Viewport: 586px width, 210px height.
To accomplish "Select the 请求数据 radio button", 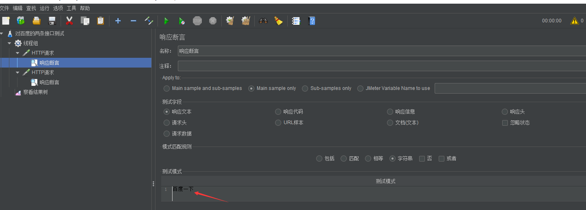I will 166,133.
